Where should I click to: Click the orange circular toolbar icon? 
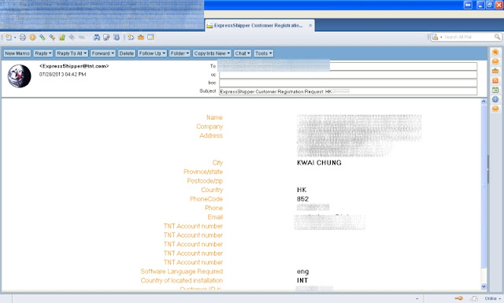32,37
